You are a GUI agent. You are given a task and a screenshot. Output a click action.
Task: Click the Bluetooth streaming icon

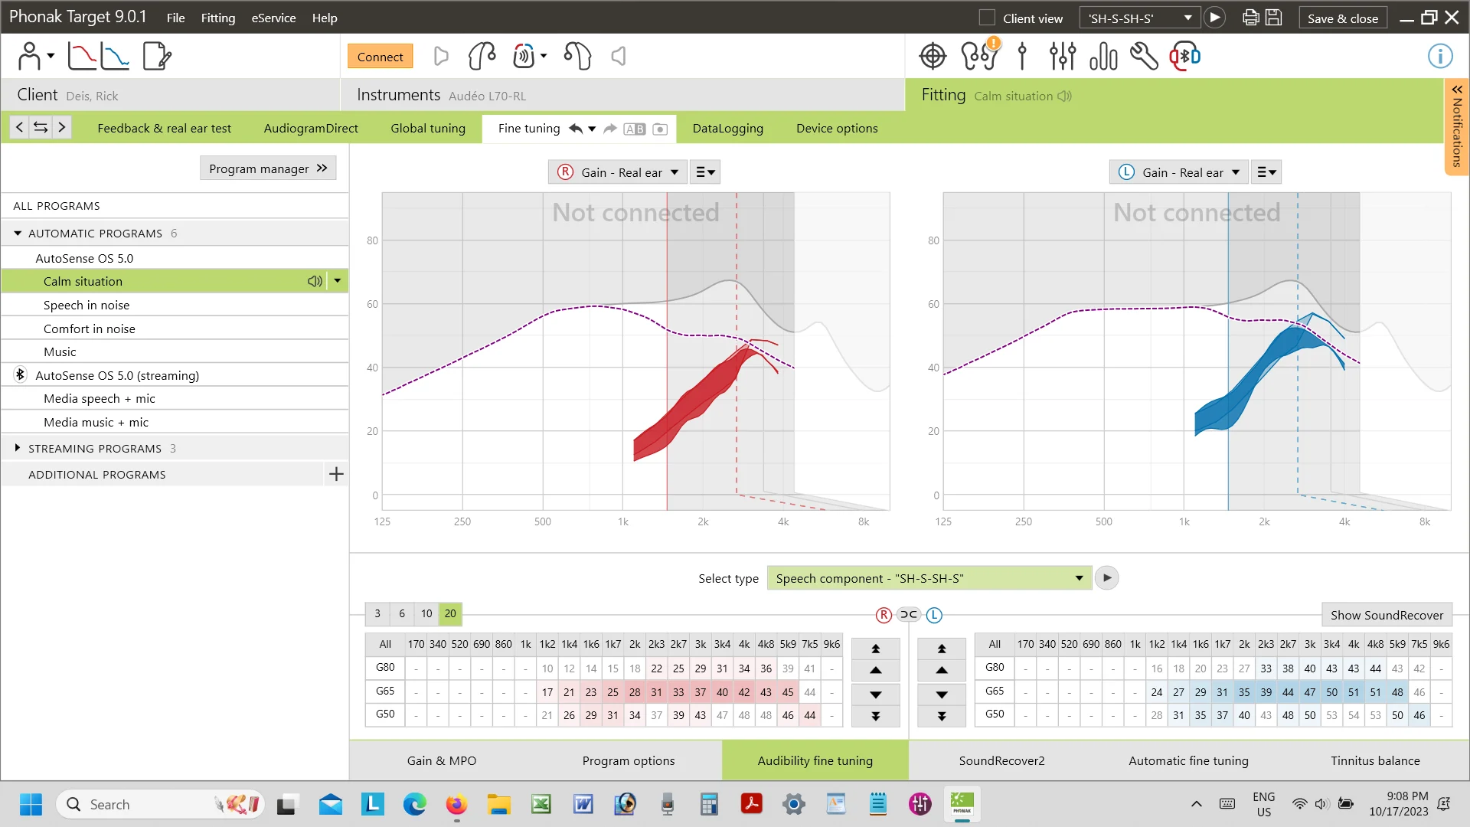tap(1184, 56)
